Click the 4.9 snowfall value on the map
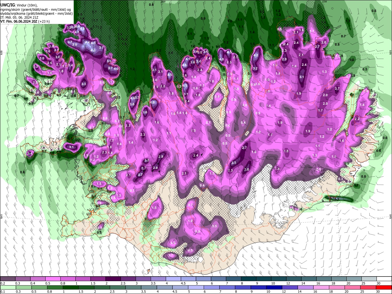The width and height of the screenshot is (392, 294). point(82,28)
